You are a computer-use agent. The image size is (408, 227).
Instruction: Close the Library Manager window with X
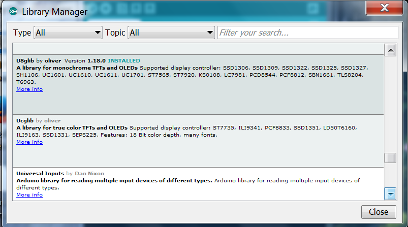[x=384, y=8]
